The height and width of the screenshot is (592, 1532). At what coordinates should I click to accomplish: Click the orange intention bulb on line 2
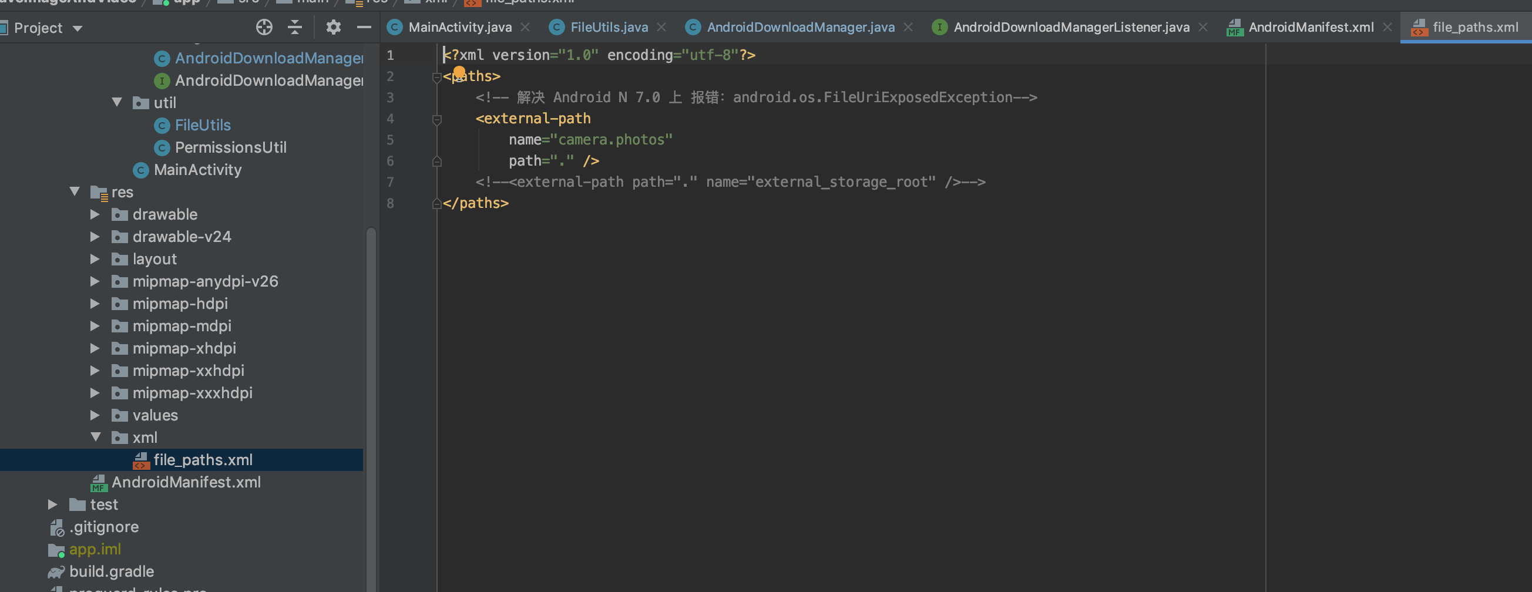(x=459, y=72)
